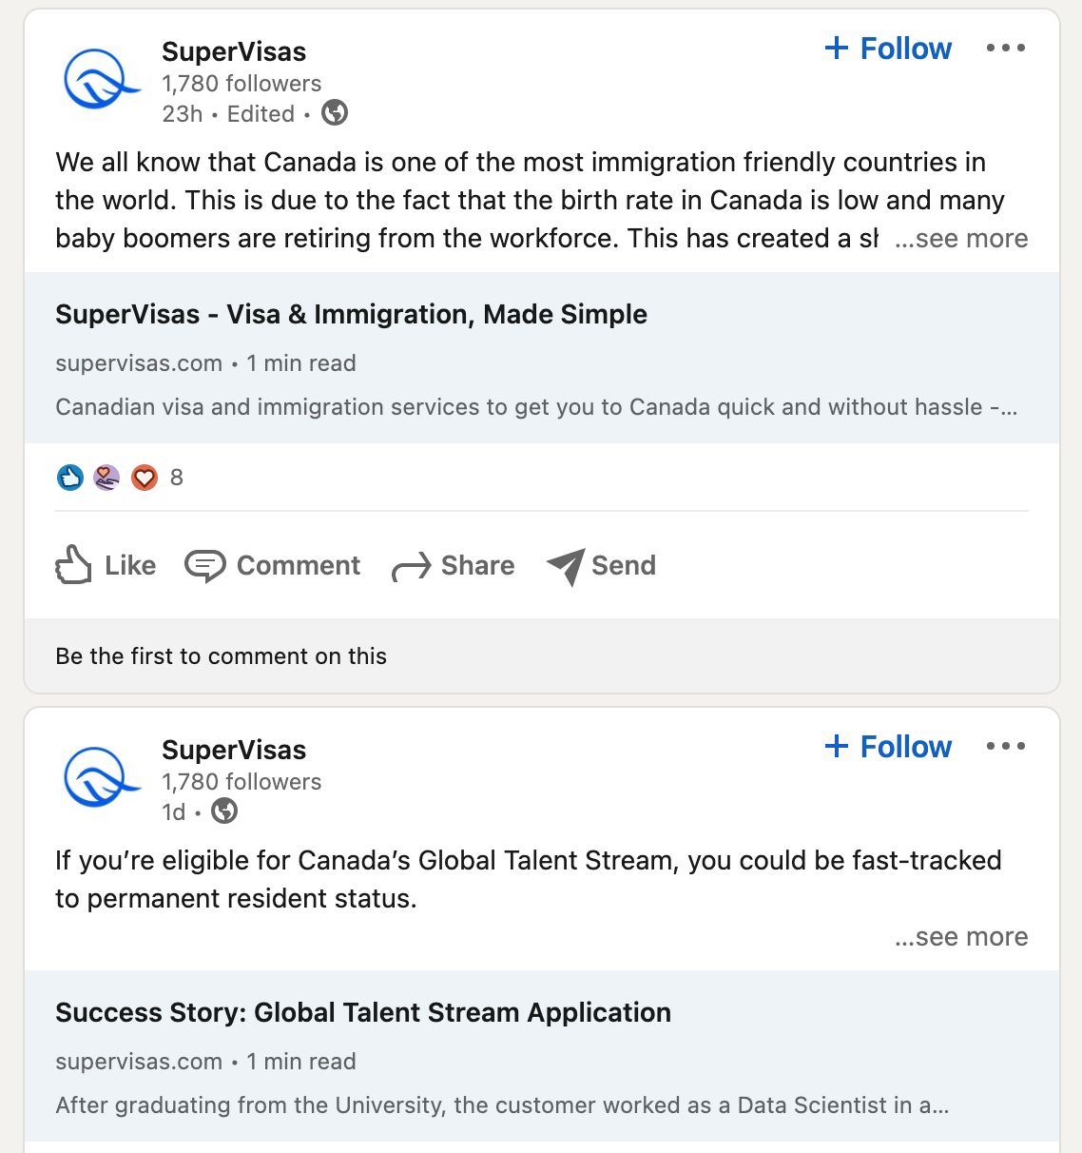Expand Global Talent Stream post see more
The height and width of the screenshot is (1153, 1082).
[961, 937]
